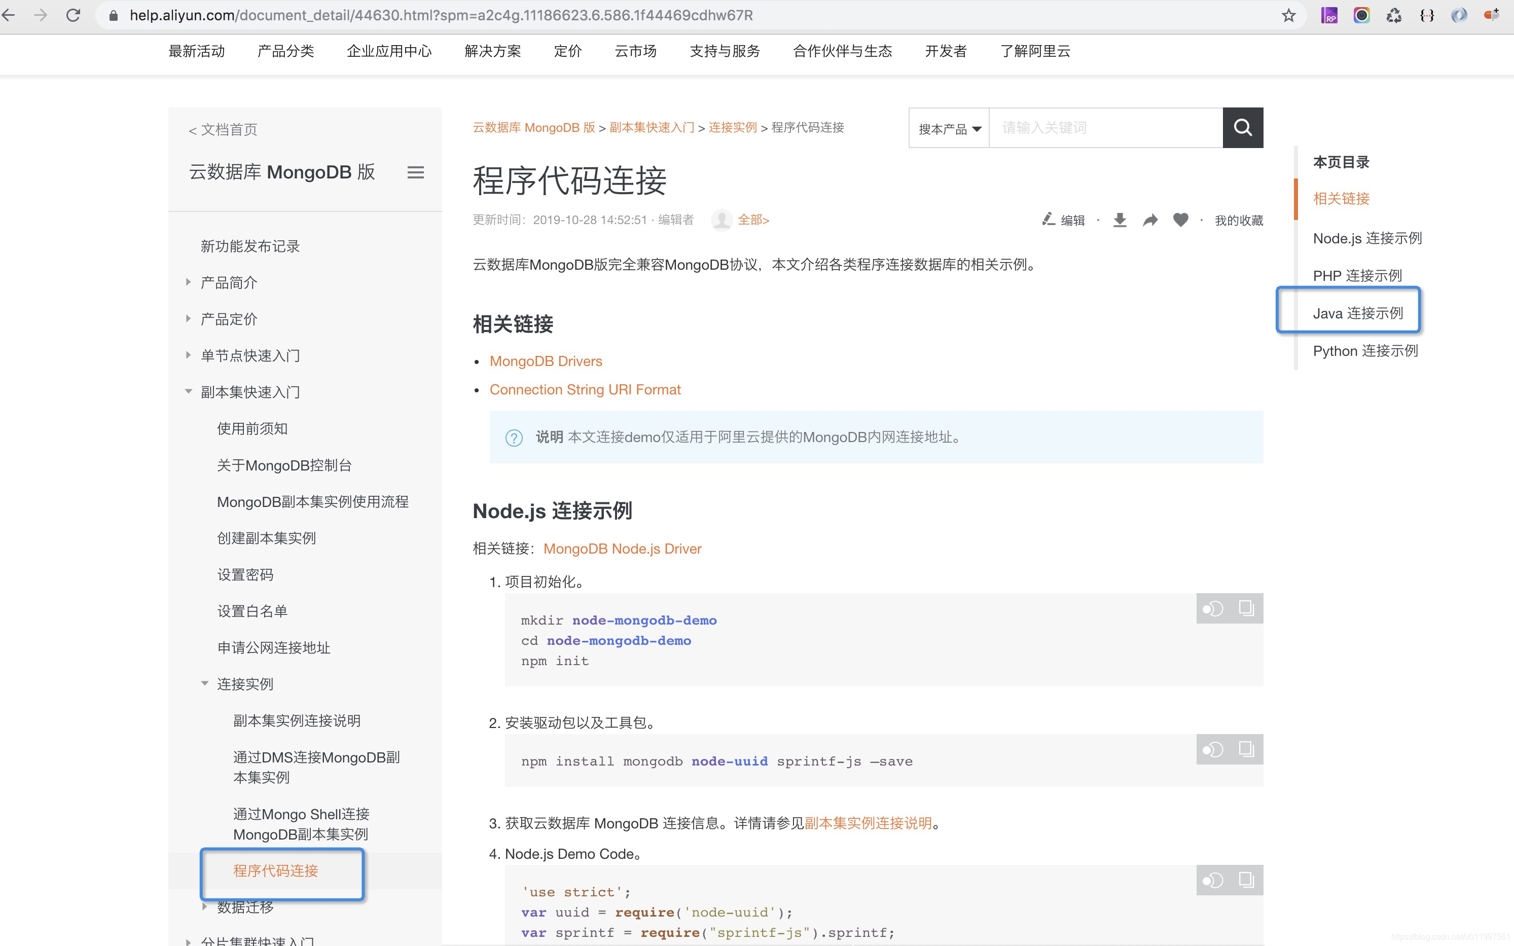The width and height of the screenshot is (1514, 946).
Task: Open Connection String URI Format link
Action: (585, 389)
